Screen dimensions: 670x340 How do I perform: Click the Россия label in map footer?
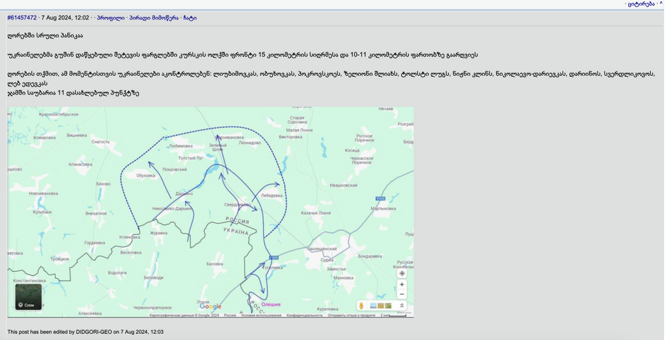coord(230,315)
